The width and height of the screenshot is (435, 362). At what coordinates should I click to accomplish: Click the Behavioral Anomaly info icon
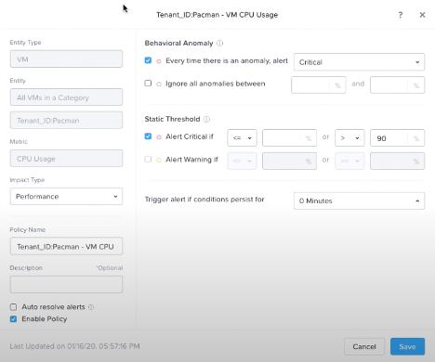(219, 44)
